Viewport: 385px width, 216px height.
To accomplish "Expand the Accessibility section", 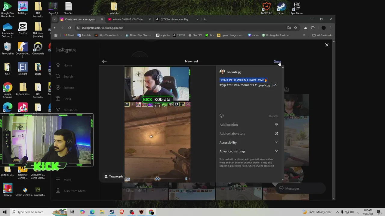I will point(248,142).
